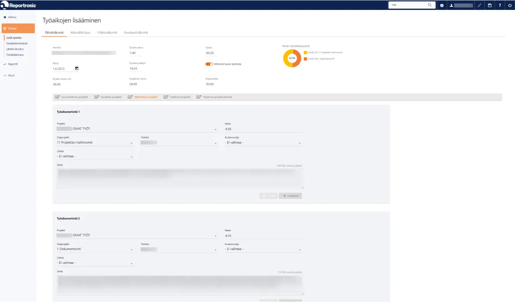Image resolution: width=515 pixels, height=302 pixels.
Task: Click the pencil edit icon in header
Action: 479,5
